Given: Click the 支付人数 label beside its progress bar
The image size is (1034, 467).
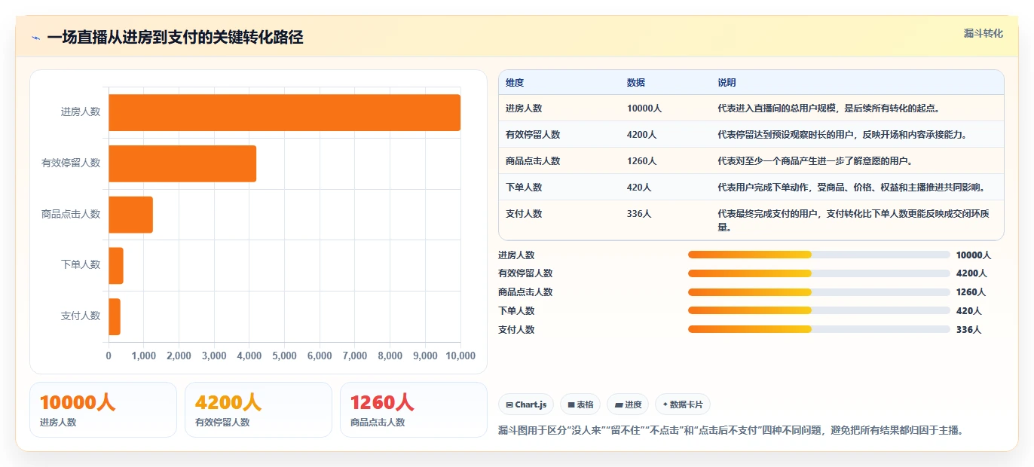Looking at the screenshot, I should point(516,329).
